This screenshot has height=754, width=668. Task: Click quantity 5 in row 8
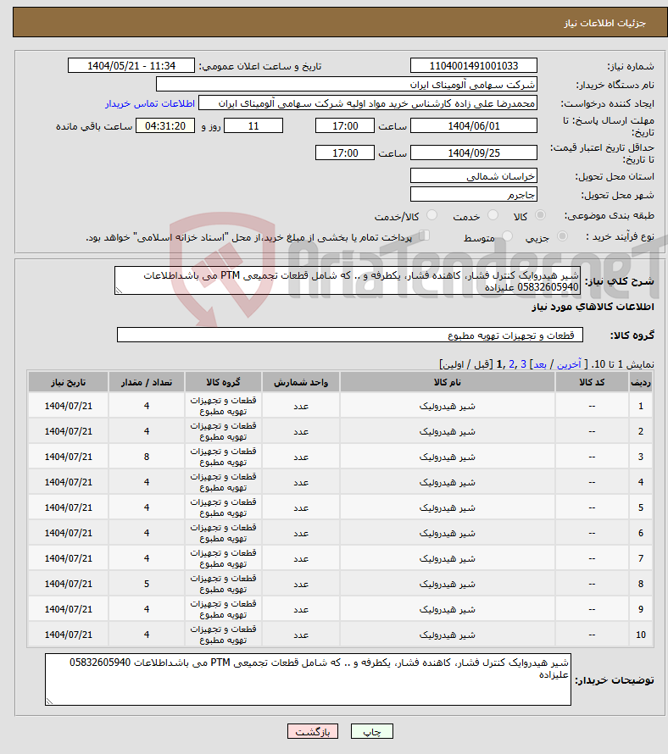(x=147, y=584)
